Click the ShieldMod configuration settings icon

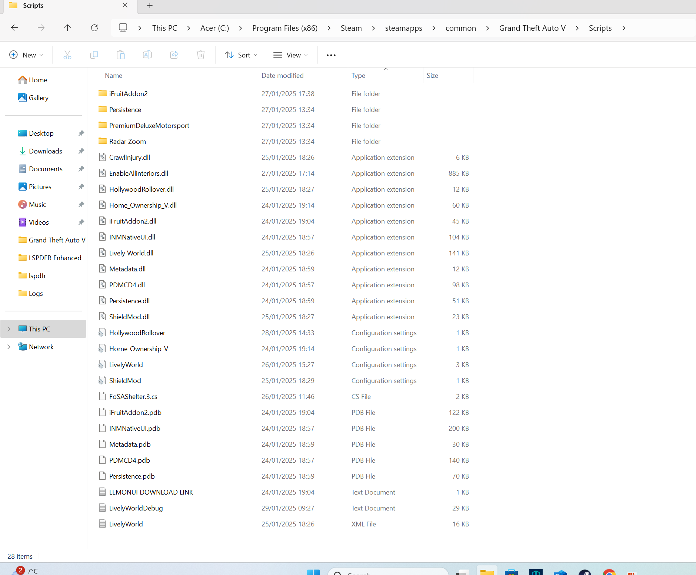(x=102, y=380)
